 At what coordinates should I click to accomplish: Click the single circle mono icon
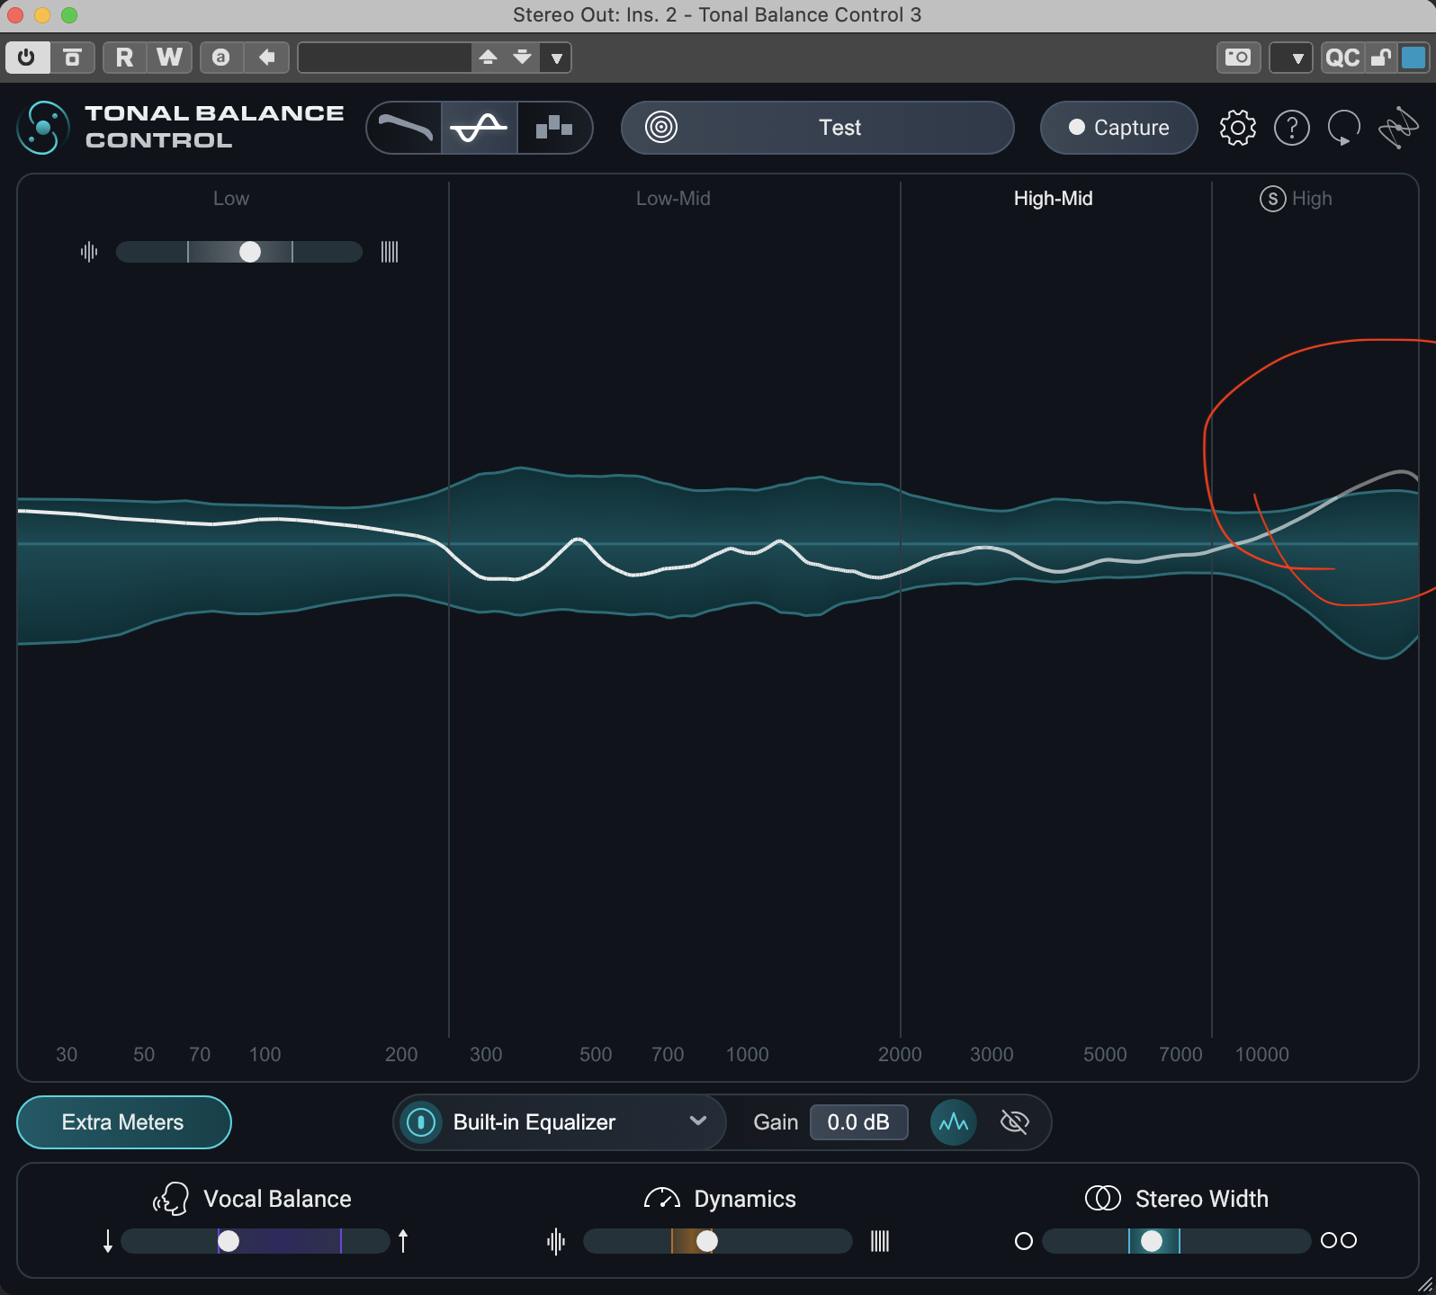tap(1024, 1241)
